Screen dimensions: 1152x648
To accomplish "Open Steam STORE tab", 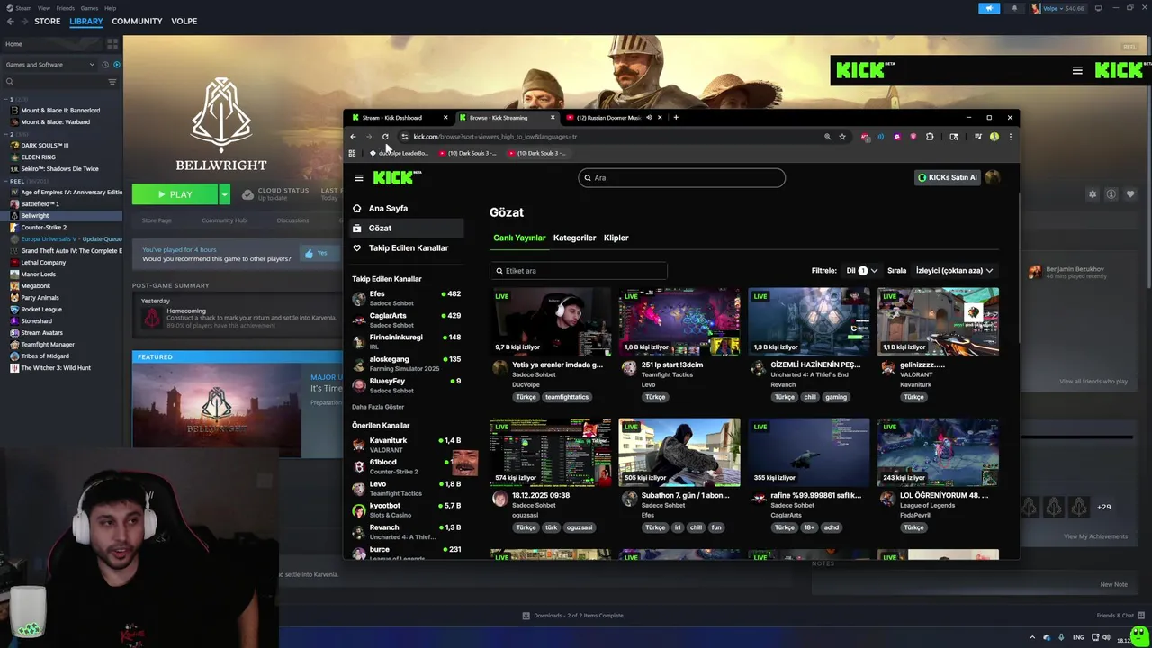I will 48,21.
